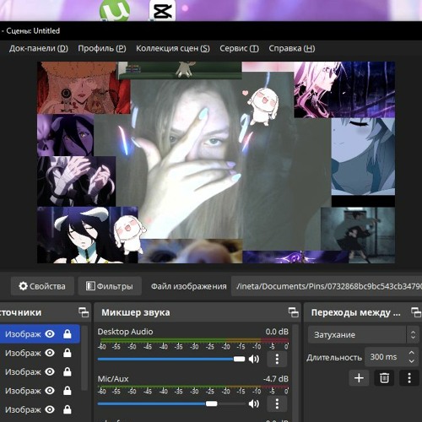Click the 0.0 dB Desktop Audio value
Viewport: 422px width, 422px height.
tap(277, 332)
